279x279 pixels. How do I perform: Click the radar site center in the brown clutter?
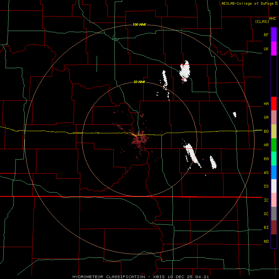139,139
